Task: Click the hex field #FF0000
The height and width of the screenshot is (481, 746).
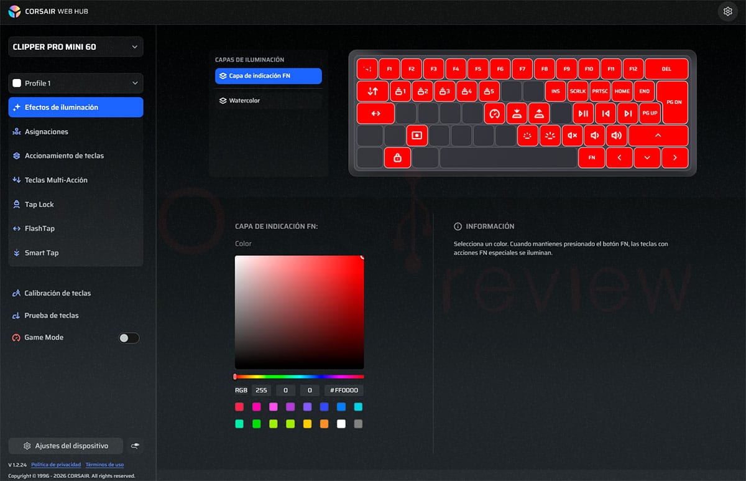Action: coord(344,391)
